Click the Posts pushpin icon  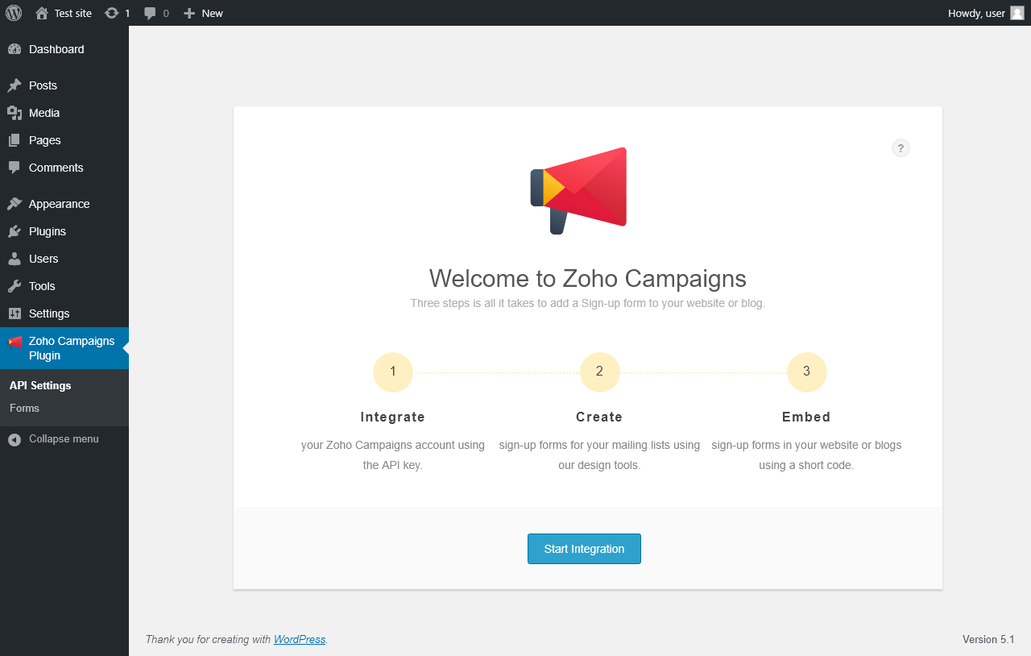tap(14, 85)
